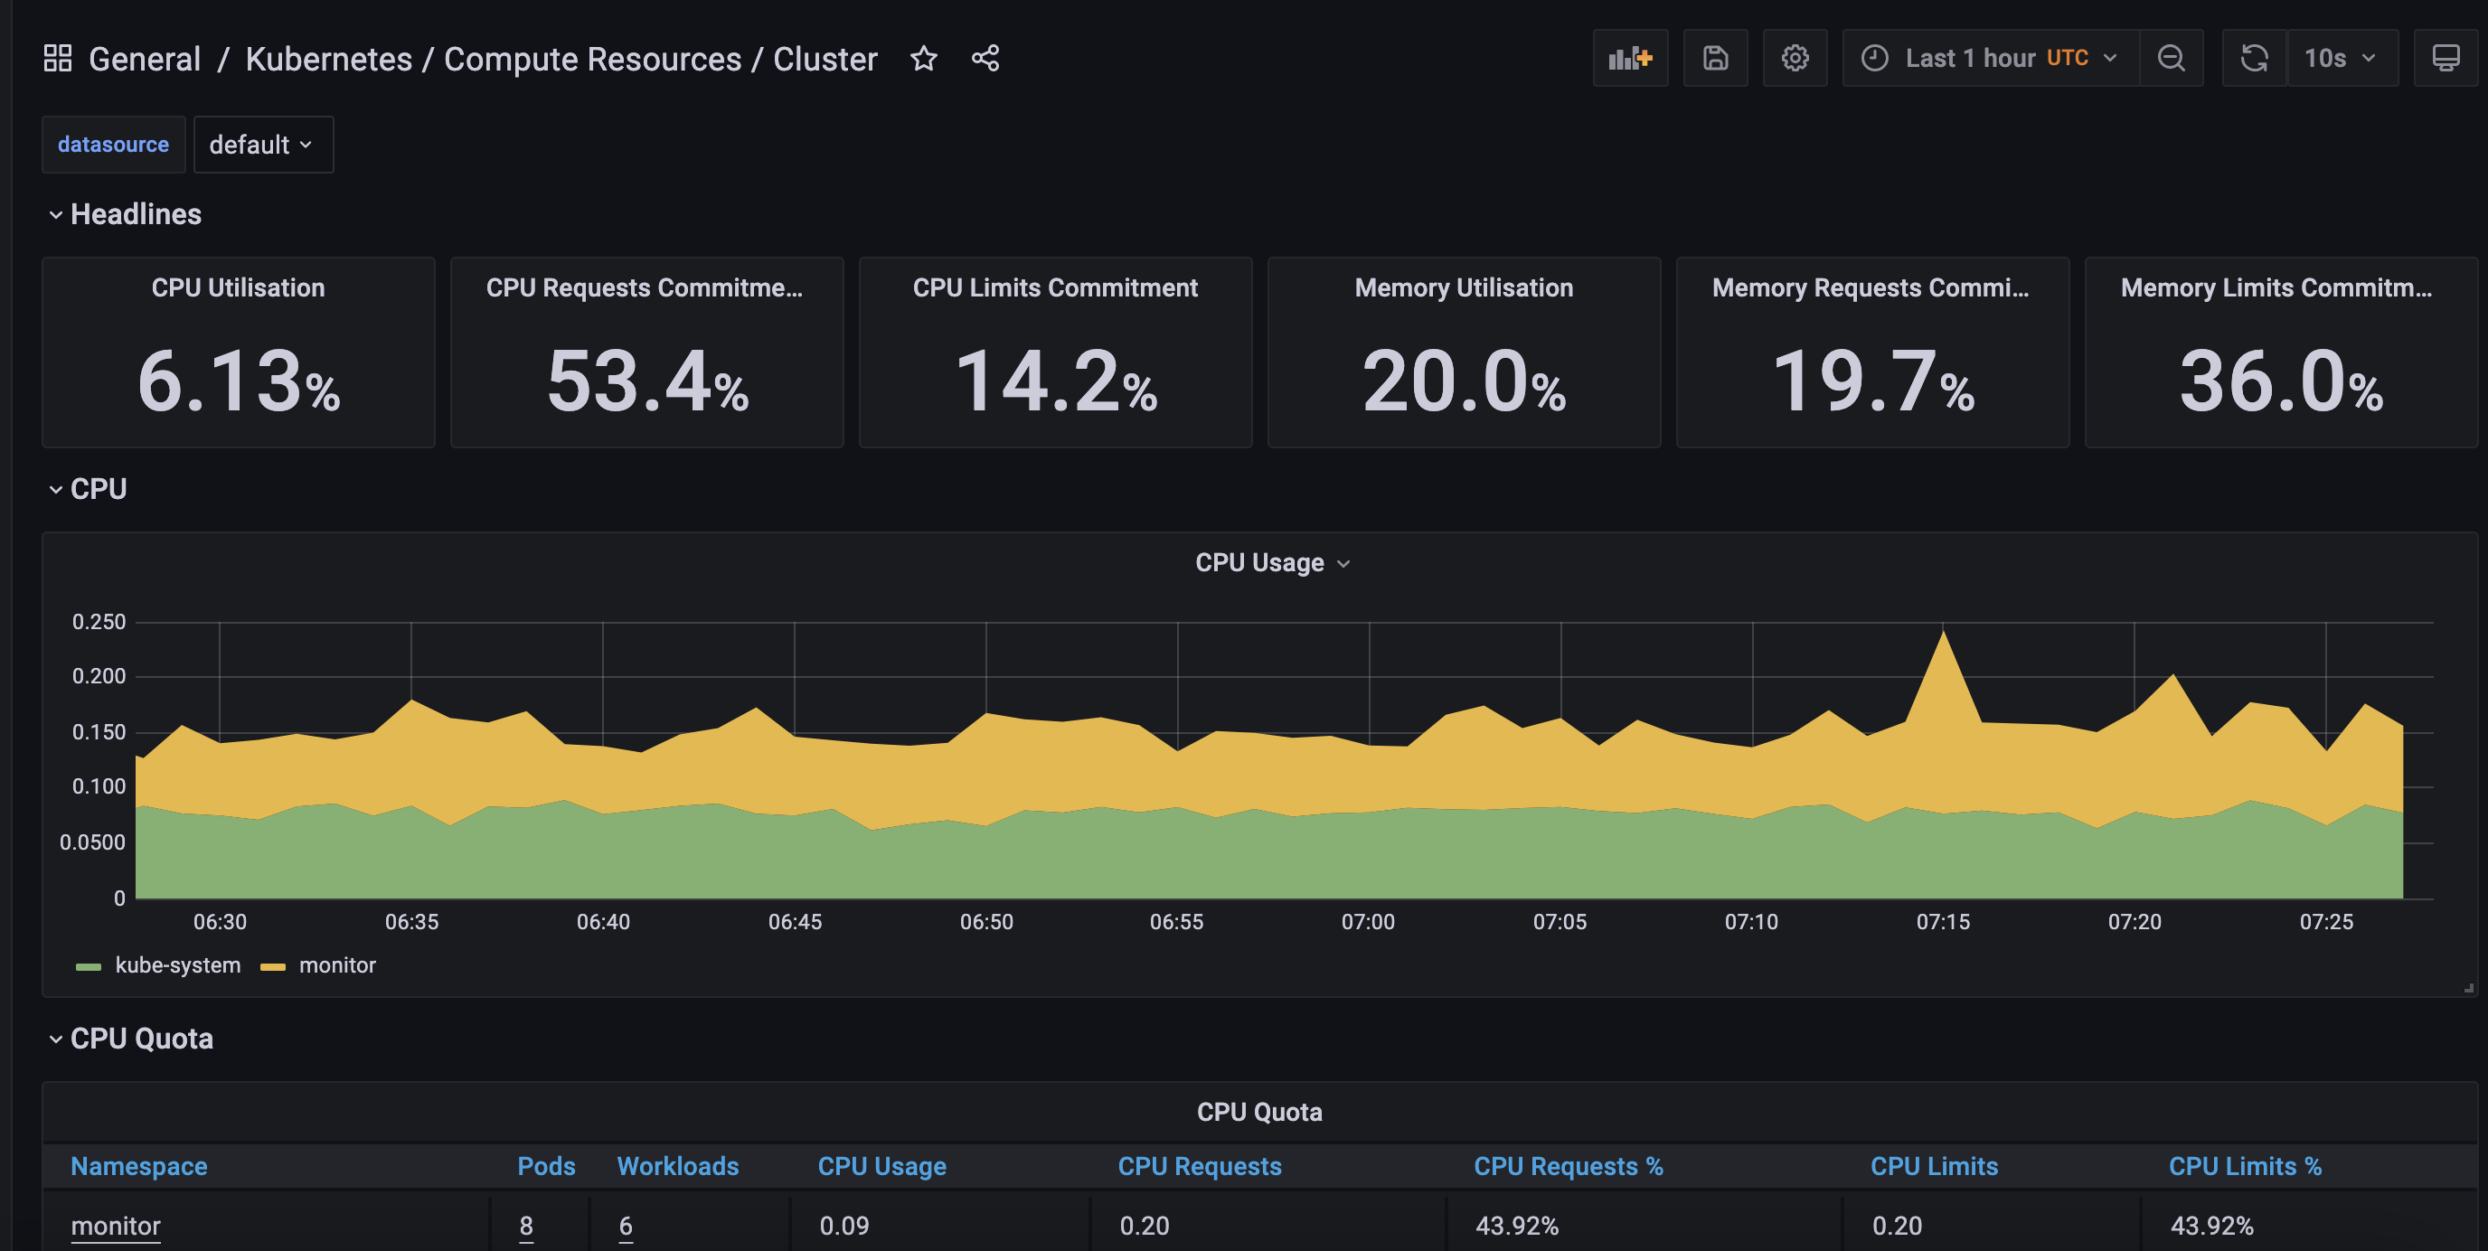The height and width of the screenshot is (1251, 2488).
Task: Cycle view mode monitor icon
Action: tap(2445, 58)
